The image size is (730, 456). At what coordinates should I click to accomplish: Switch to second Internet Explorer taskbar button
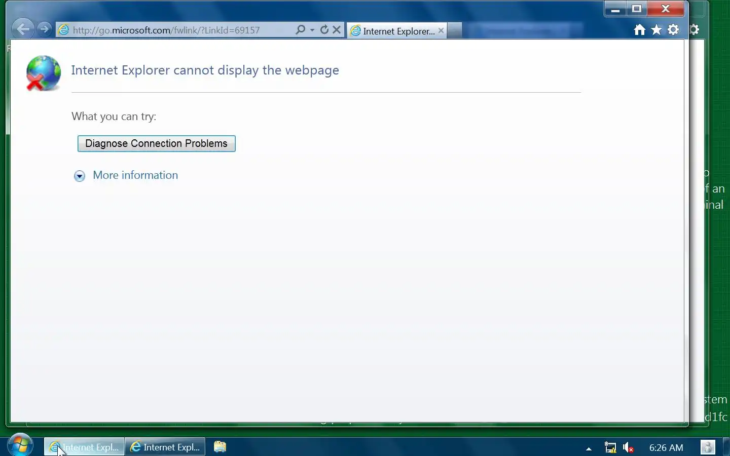(165, 447)
